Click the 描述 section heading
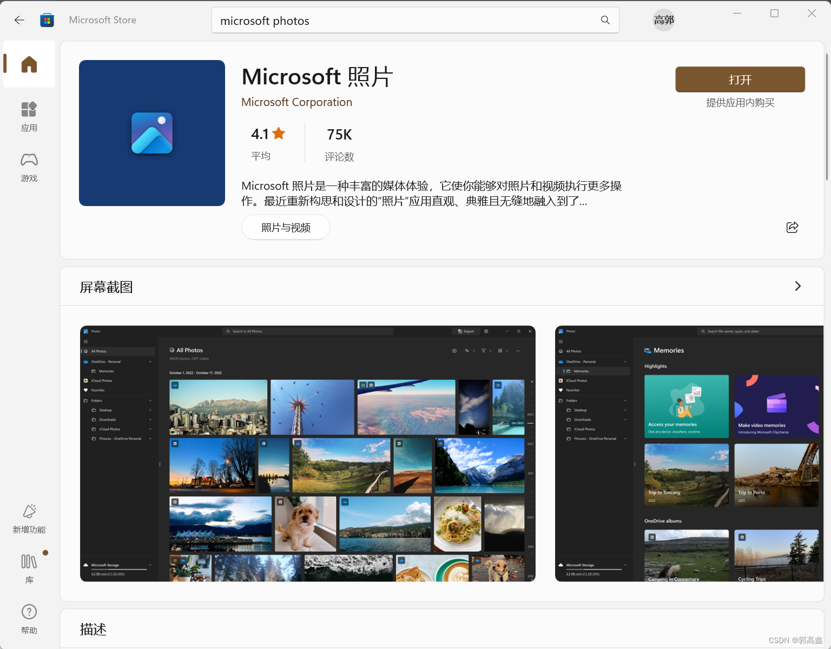The width and height of the screenshot is (831, 649). tap(93, 630)
